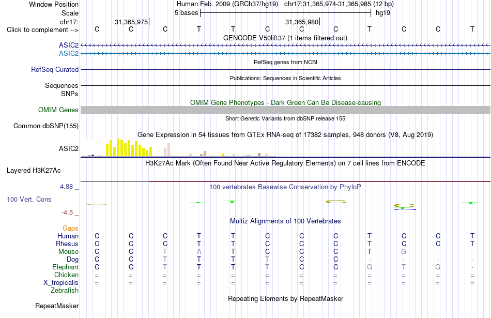Select the Elephant alignment row label
Image resolution: width=491 pixels, height=318 pixels.
click(x=65, y=267)
